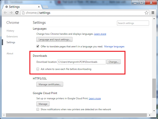This screenshot has height=119, width=158.
Task: Open a new tab
Action: [46, 7]
